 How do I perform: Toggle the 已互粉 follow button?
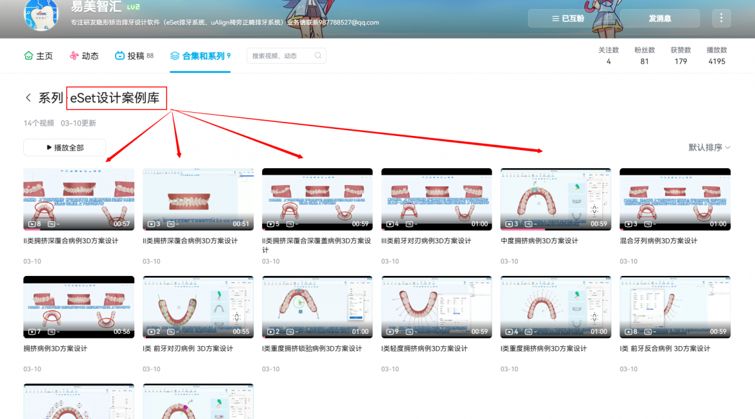click(x=568, y=19)
